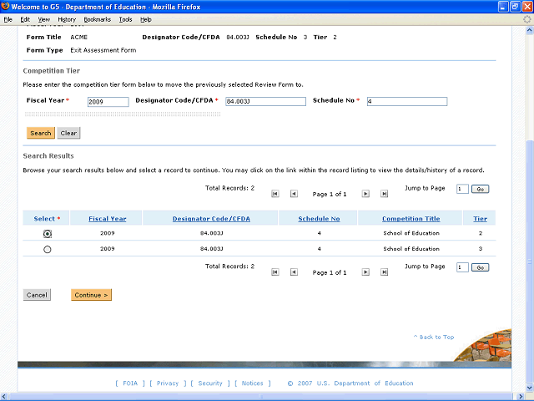
Task: Sort results by Schedule No column
Action: [319, 219]
